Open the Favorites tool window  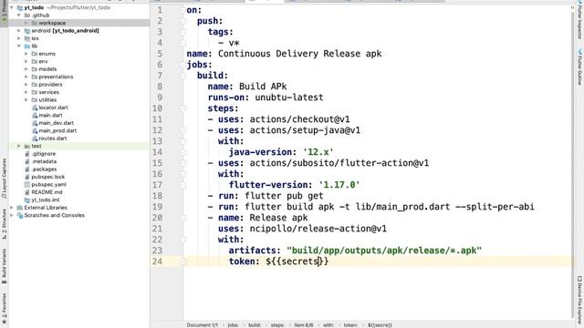pos(4,308)
